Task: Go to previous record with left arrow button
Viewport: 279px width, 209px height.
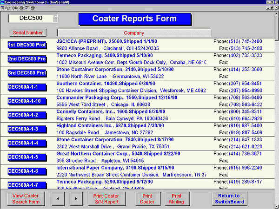Action: [x=58, y=199]
